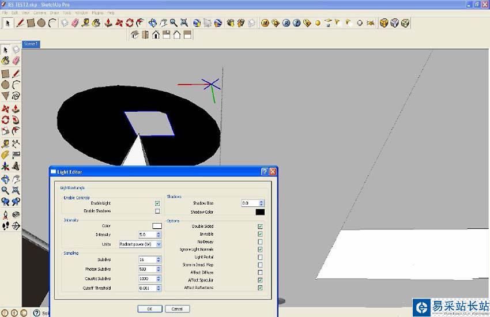
Task: Select the Scene 1 tab
Action: tap(31, 44)
